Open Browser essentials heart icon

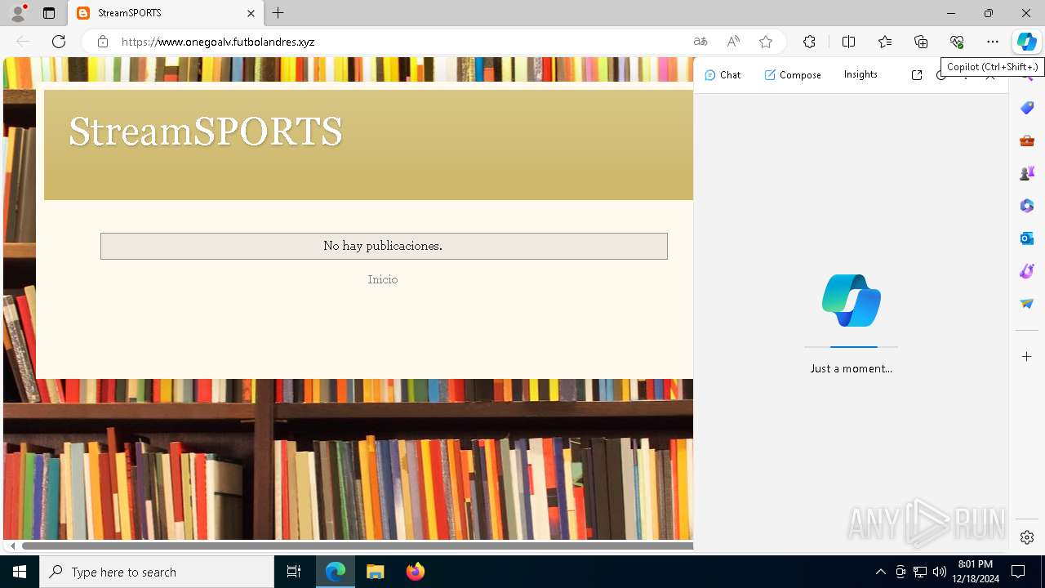tap(957, 42)
